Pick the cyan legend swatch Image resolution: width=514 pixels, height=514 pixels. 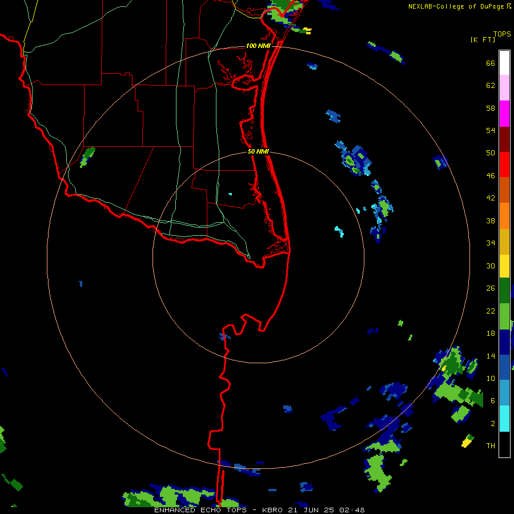coord(504,419)
